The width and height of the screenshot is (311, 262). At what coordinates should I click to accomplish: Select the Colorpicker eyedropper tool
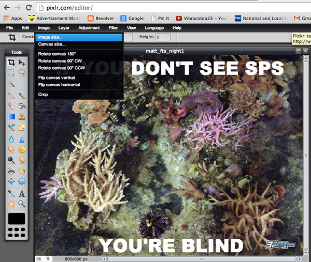coord(11,193)
